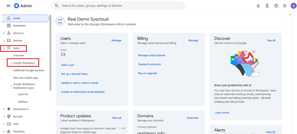Expand the Data tree arrow
Image resolution: width=297 pixels, height=134 pixels.
click(4, 124)
